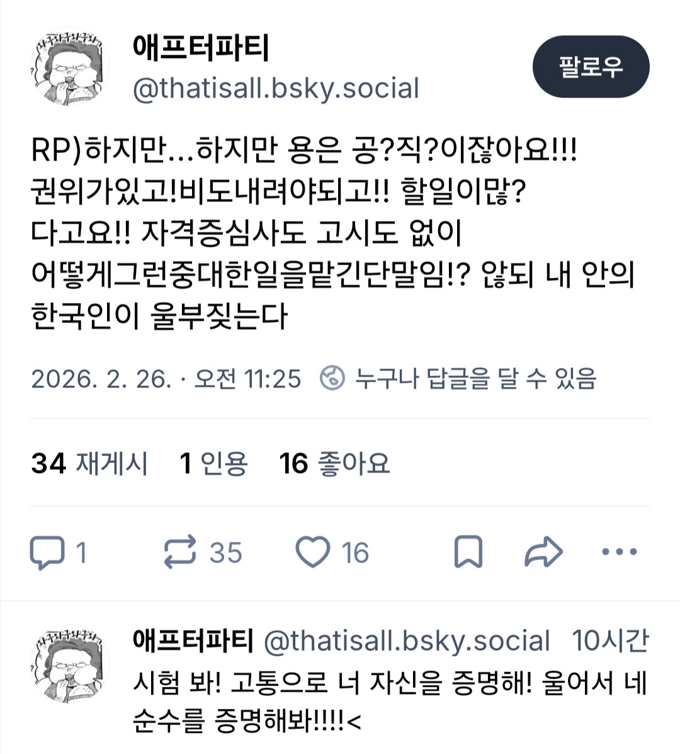Image resolution: width=680 pixels, height=754 pixels.
Task: Click the reply's 10시간 timestamp
Action: 610,641
